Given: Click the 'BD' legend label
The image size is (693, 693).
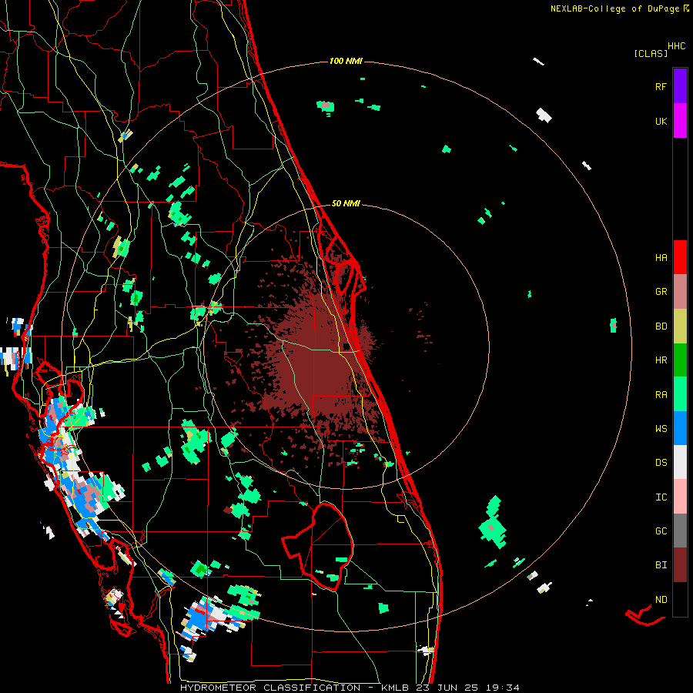Looking at the screenshot, I should (x=661, y=326).
